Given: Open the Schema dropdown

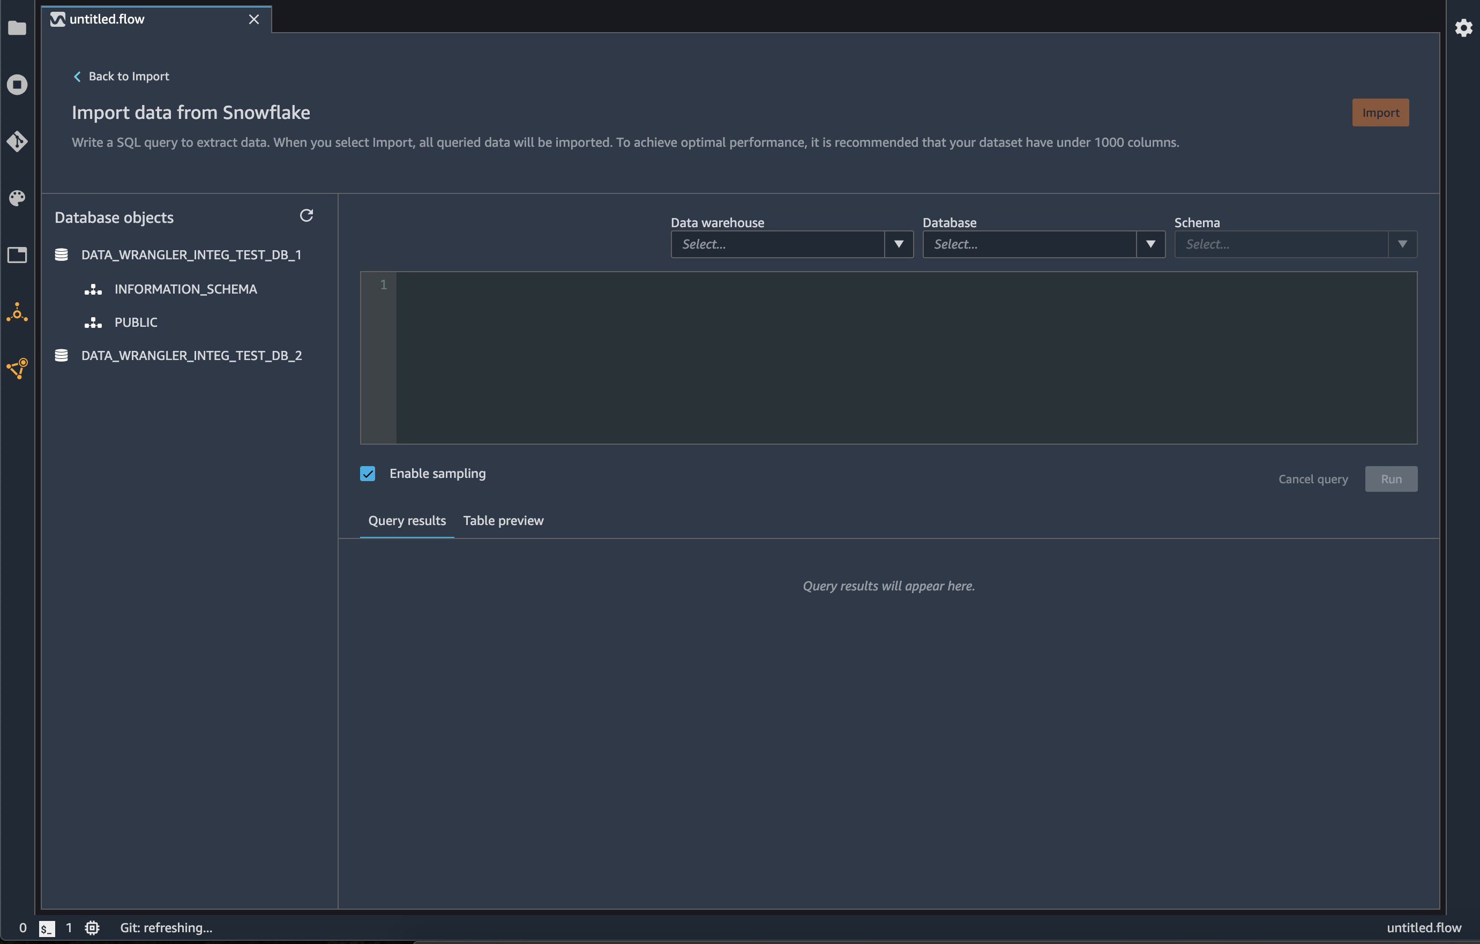Looking at the screenshot, I should [x=1295, y=245].
